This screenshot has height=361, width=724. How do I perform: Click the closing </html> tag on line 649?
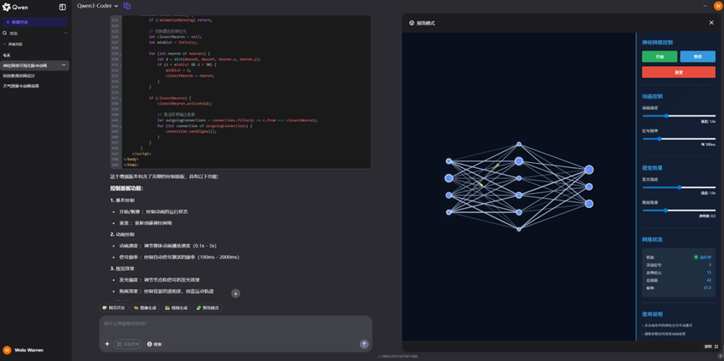click(131, 165)
